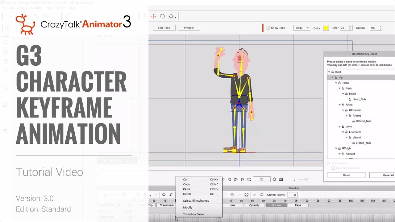Open the Transform track button
Image resolution: width=395 pixels, height=222 pixels.
(167, 205)
